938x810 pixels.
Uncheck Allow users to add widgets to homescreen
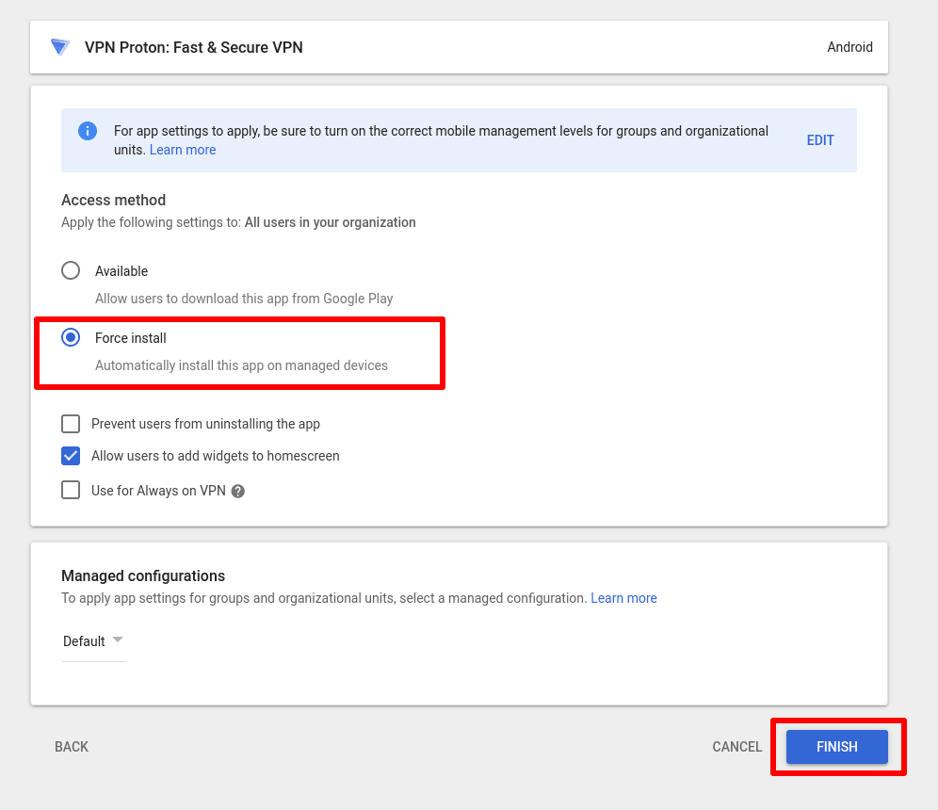[x=71, y=456]
